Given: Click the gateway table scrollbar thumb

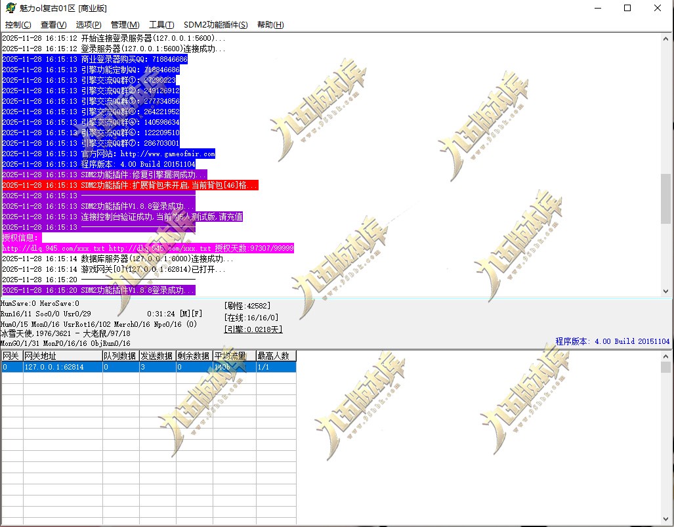Looking at the screenshot, I should (665, 367).
